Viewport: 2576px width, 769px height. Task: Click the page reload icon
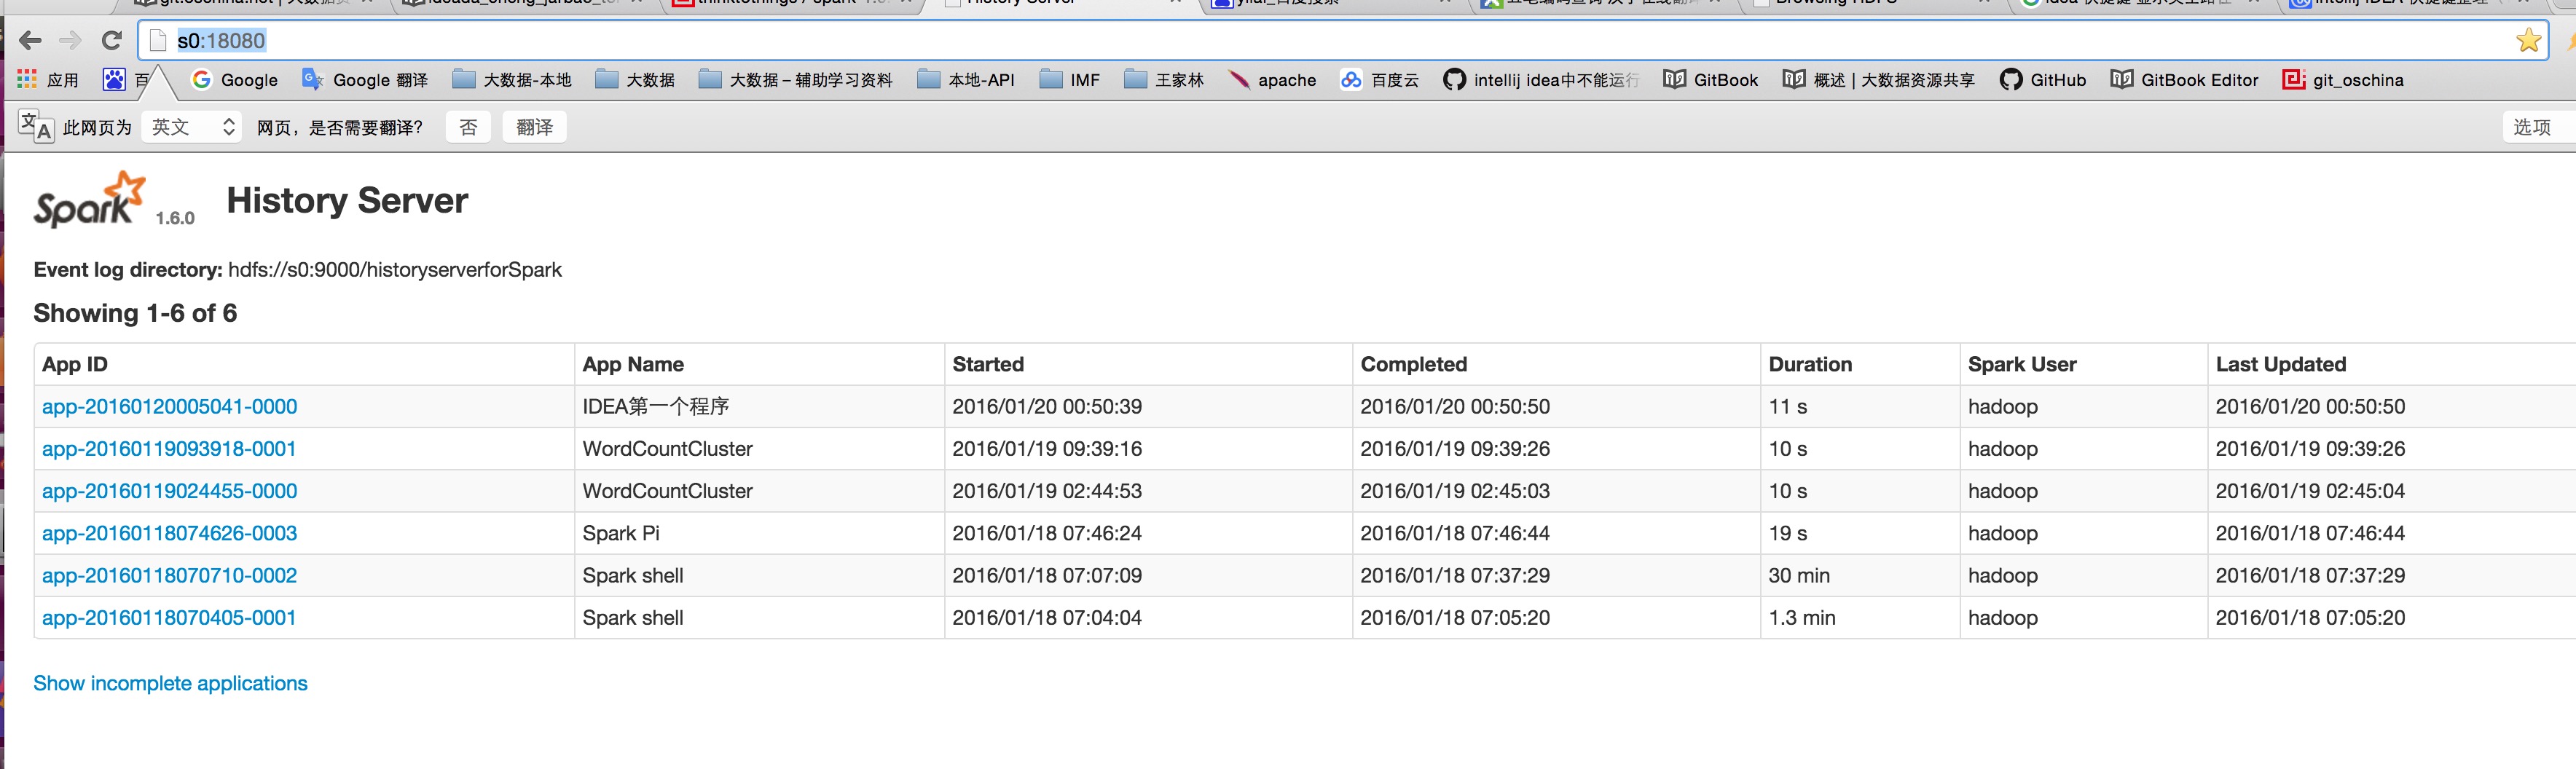click(x=112, y=41)
